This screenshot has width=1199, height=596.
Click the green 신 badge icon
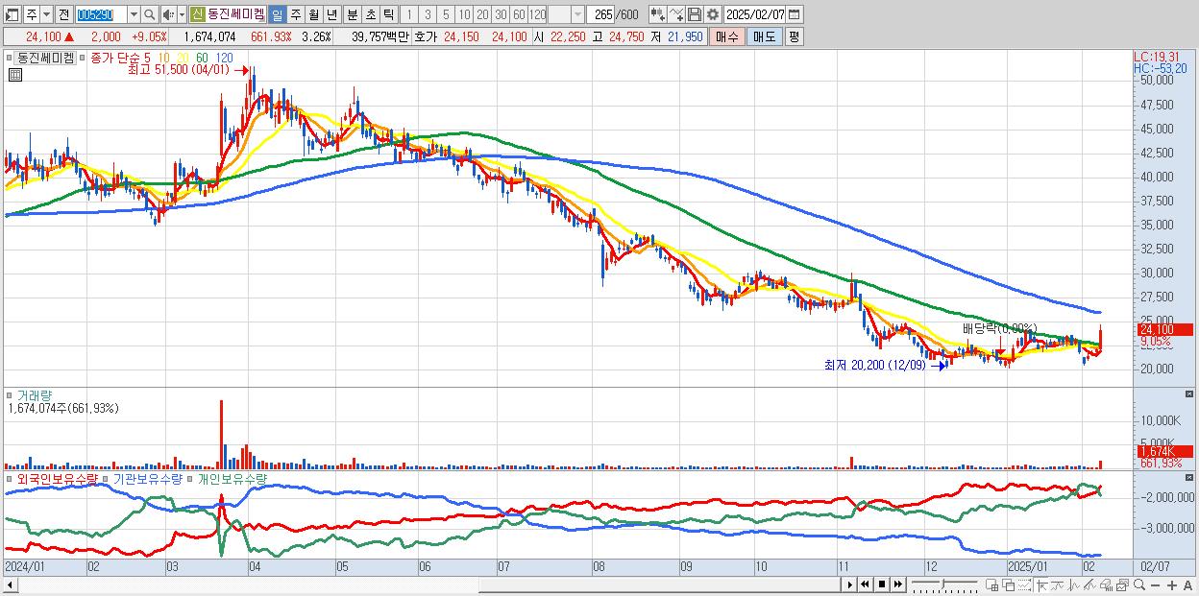pos(197,14)
